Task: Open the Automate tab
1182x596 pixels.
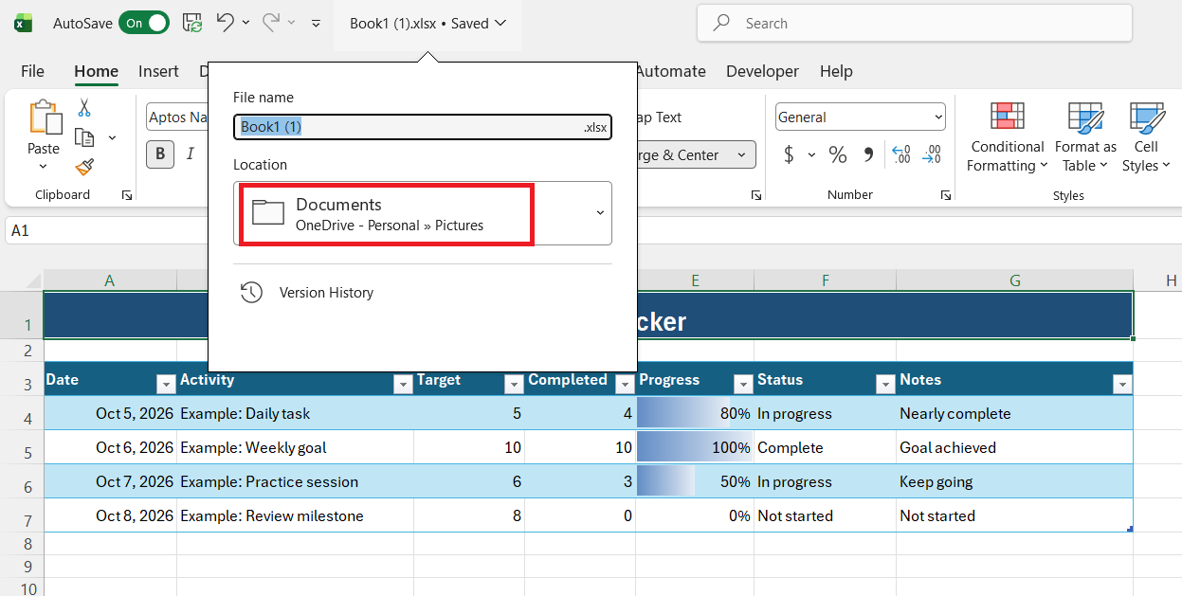Action: click(x=671, y=71)
